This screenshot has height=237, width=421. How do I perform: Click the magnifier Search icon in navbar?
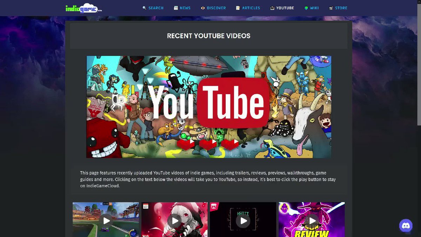(x=144, y=8)
